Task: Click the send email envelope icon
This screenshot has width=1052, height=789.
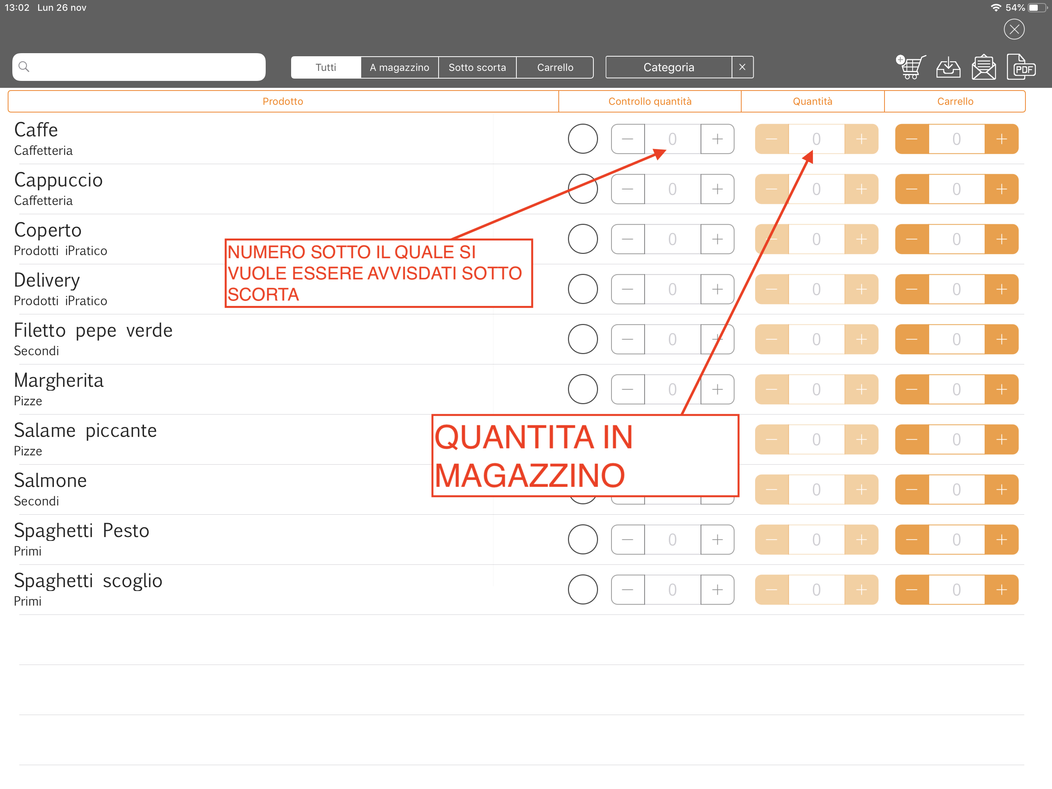Action: pos(983,67)
